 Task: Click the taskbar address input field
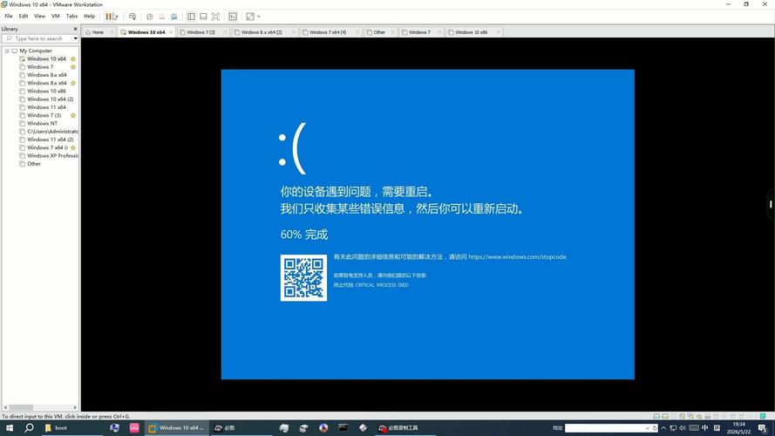pos(605,428)
